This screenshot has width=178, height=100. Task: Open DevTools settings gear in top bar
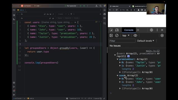(x=151, y=30)
